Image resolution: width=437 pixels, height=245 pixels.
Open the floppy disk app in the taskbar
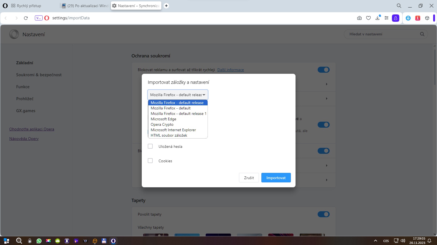104,241
